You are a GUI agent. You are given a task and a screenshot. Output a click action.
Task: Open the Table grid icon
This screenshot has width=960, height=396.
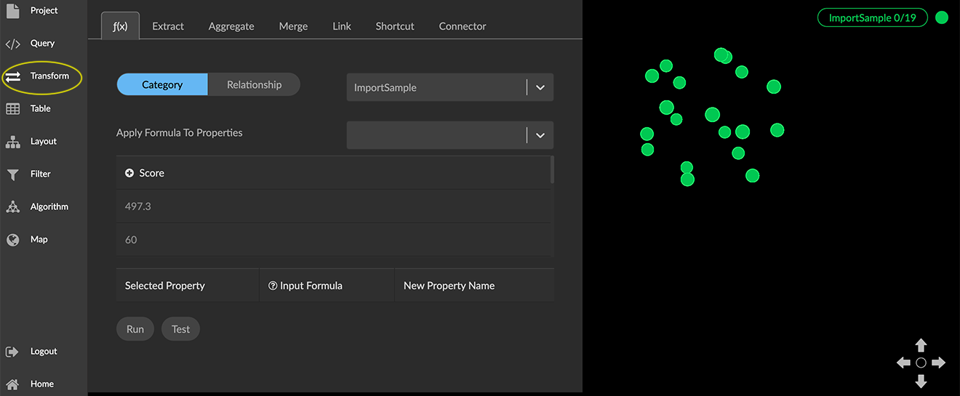[x=12, y=109]
